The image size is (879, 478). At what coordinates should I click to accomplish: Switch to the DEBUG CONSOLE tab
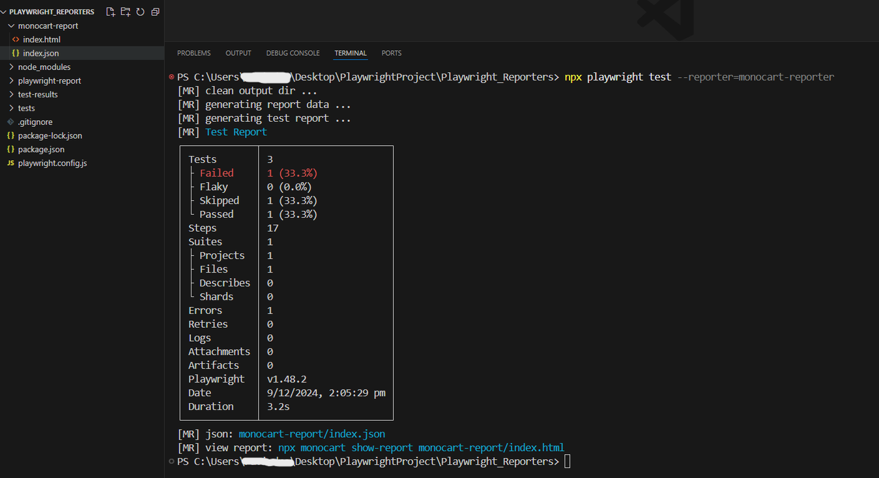(x=293, y=53)
